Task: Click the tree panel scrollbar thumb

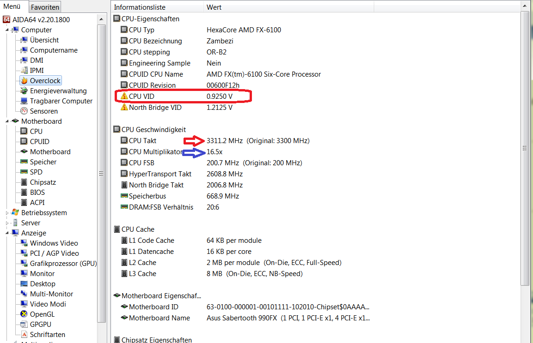Action: pyautogui.click(x=101, y=174)
